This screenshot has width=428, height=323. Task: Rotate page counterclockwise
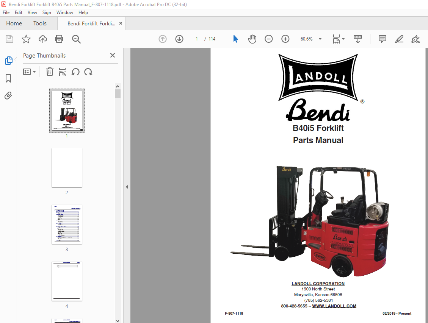tap(75, 72)
